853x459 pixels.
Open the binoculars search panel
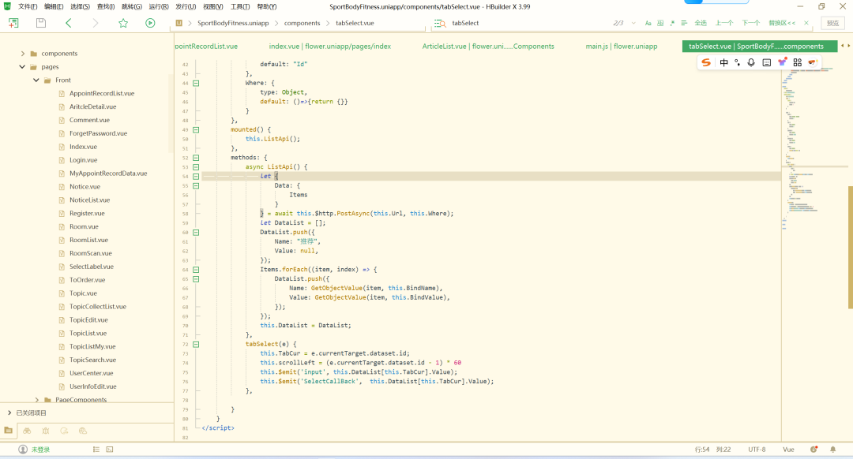(x=27, y=431)
